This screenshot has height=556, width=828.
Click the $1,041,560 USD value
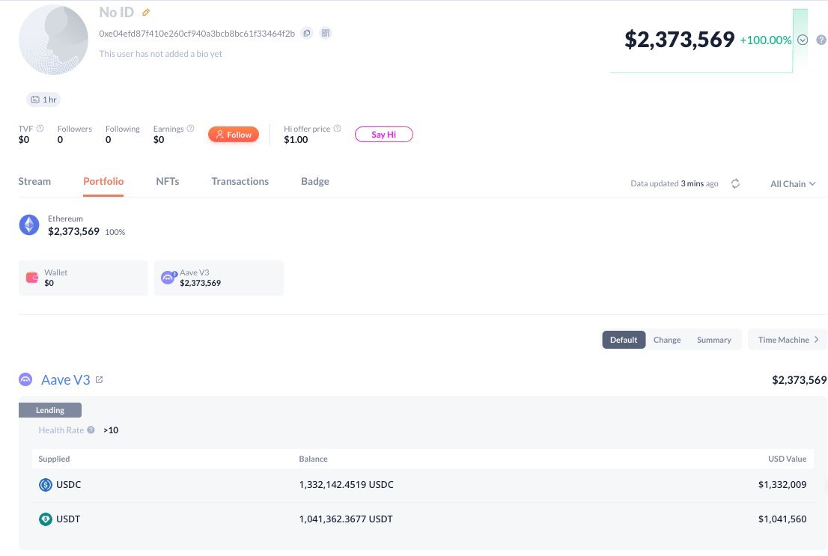pyautogui.click(x=782, y=519)
